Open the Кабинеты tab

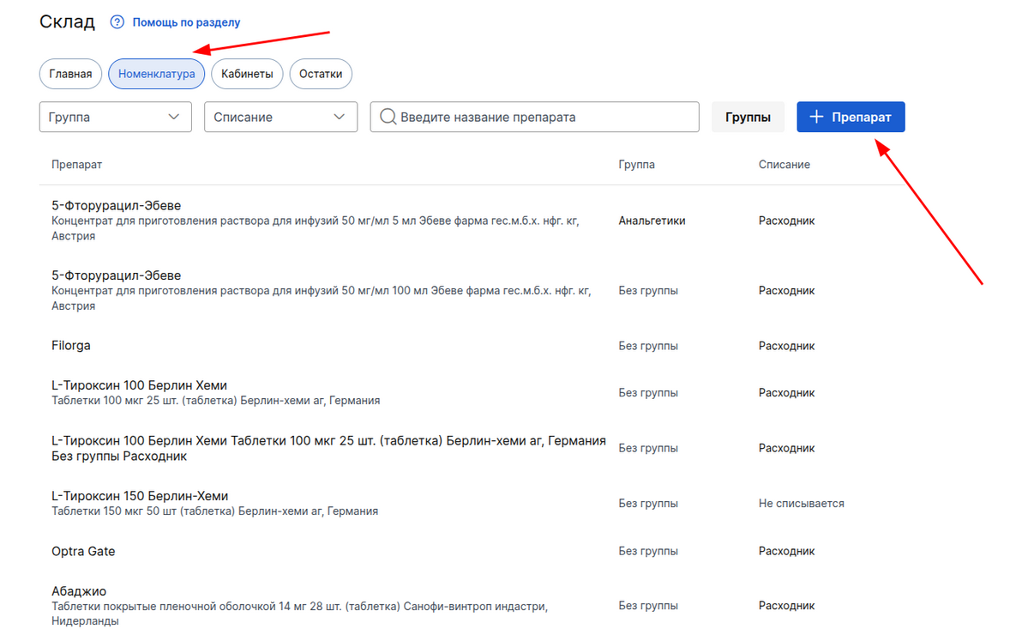pyautogui.click(x=247, y=74)
